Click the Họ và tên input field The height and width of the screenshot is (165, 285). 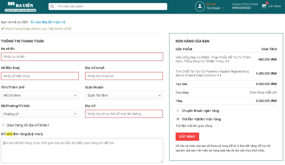(x=82, y=57)
